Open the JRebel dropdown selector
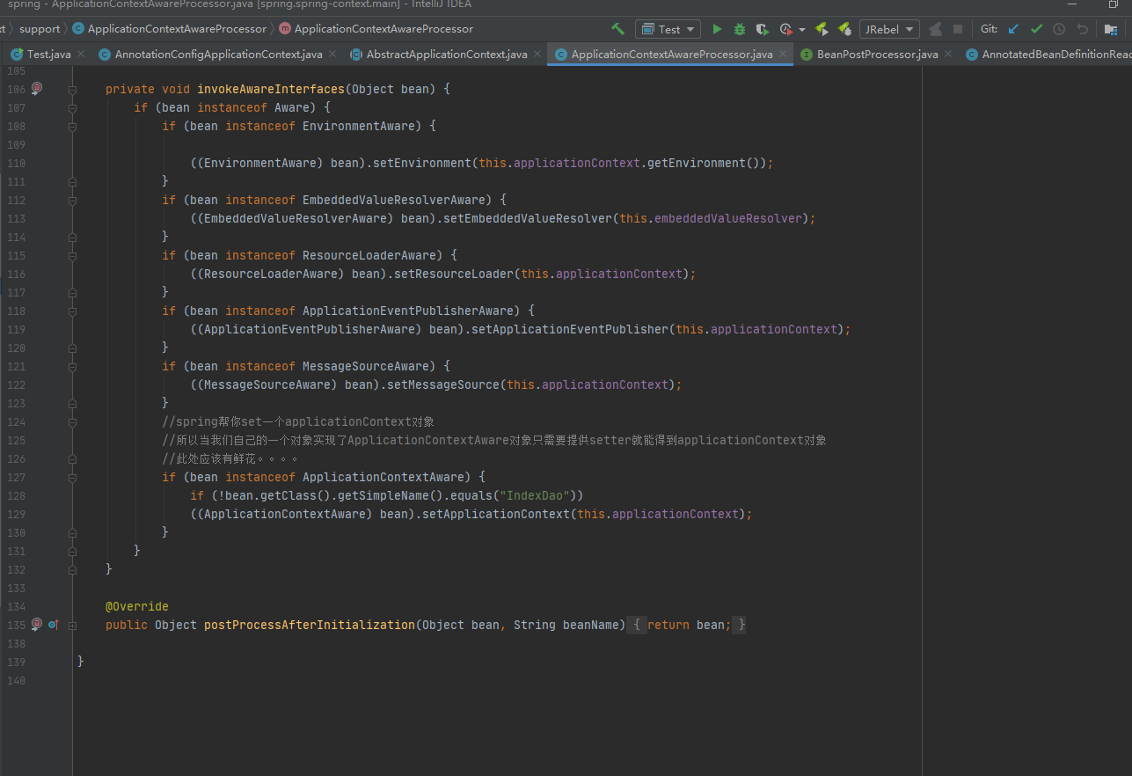1132x776 pixels. point(888,29)
